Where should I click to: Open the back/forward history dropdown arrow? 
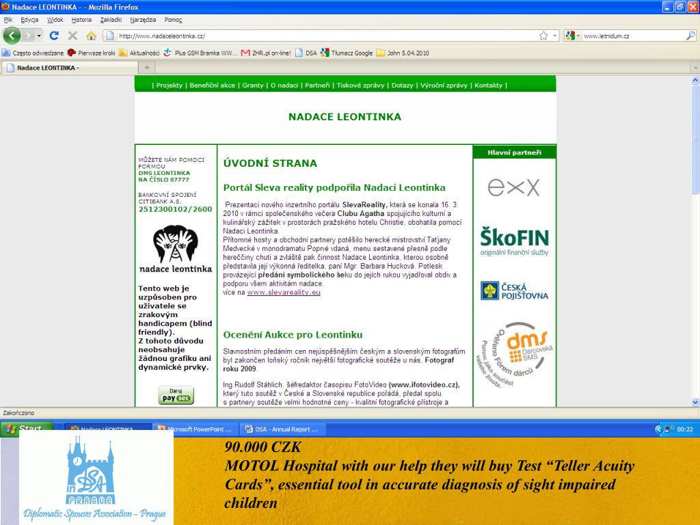(x=39, y=36)
